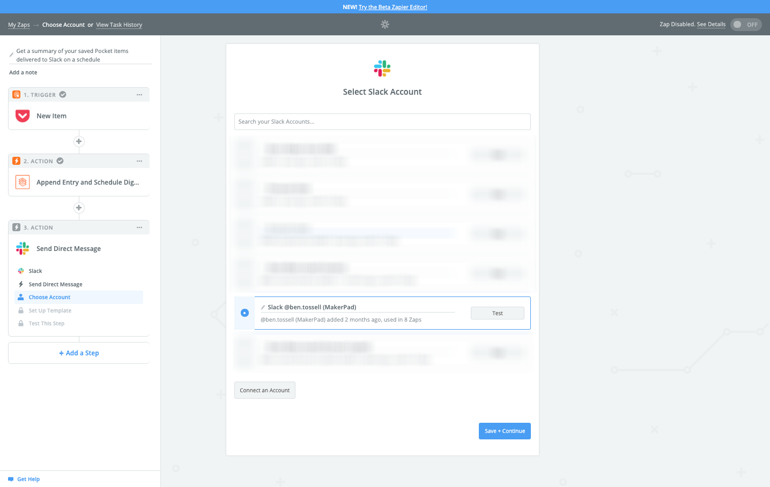Click the Zap Disabled status text
Screen dimensions: 770x487
pos(677,25)
